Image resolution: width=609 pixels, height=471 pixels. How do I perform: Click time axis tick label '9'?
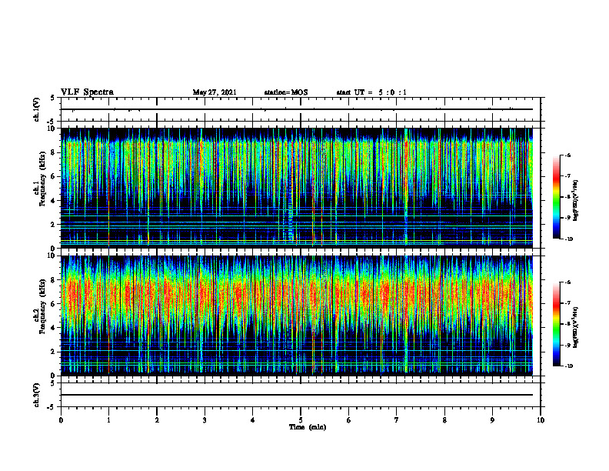click(492, 420)
